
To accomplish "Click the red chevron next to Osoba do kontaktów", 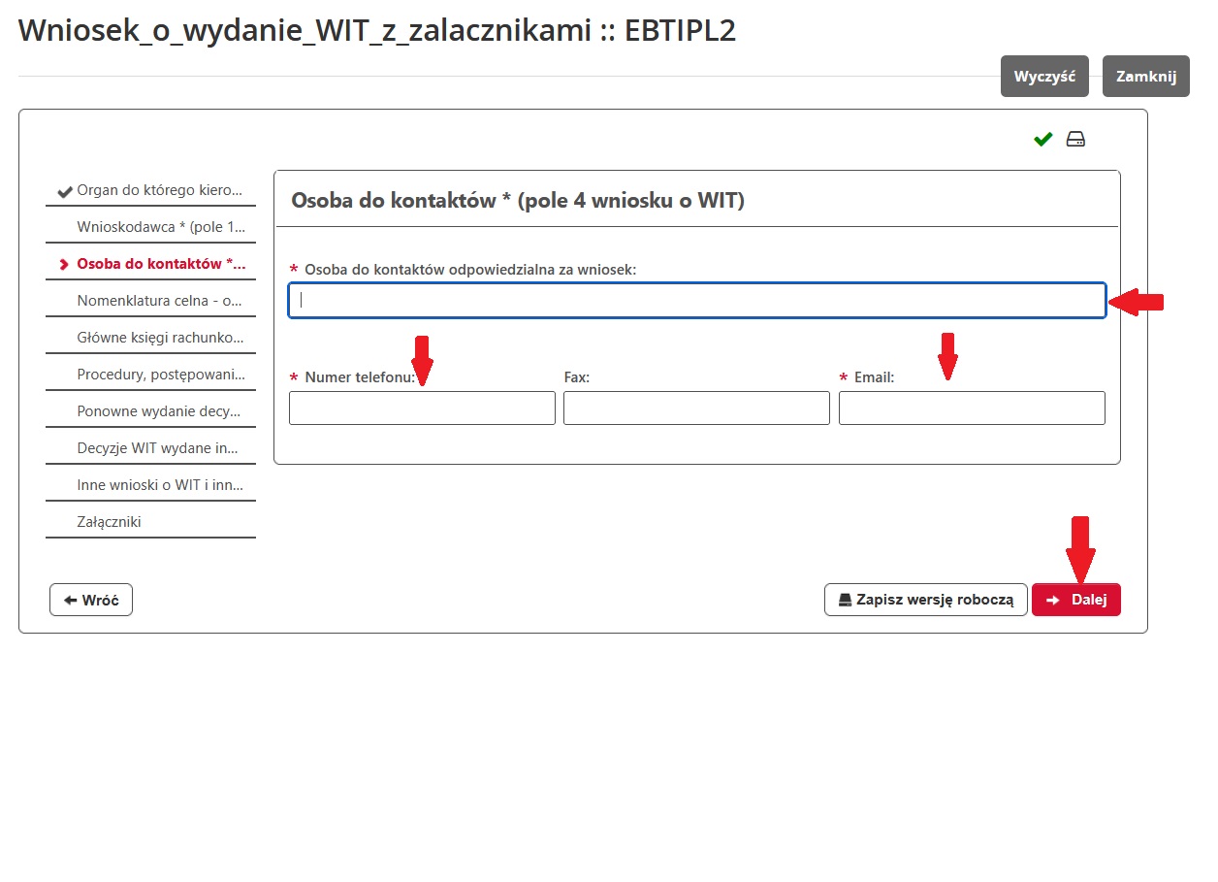I will click(x=65, y=263).
